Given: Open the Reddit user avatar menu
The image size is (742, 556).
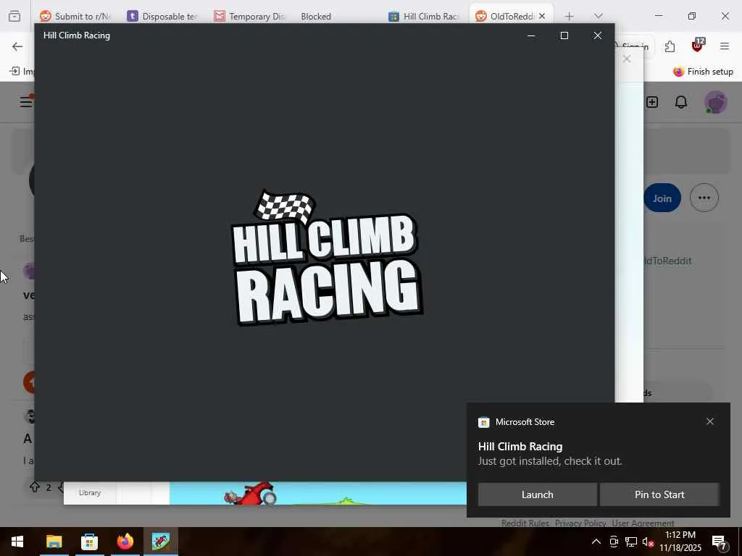Looking at the screenshot, I should tap(715, 102).
